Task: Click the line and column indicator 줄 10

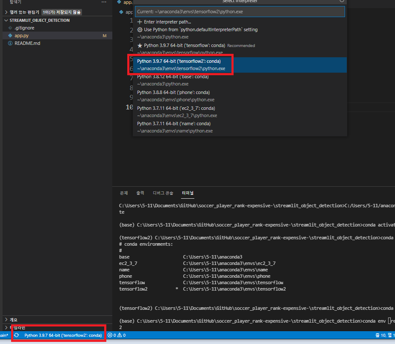Action: pyautogui.click(x=385, y=335)
